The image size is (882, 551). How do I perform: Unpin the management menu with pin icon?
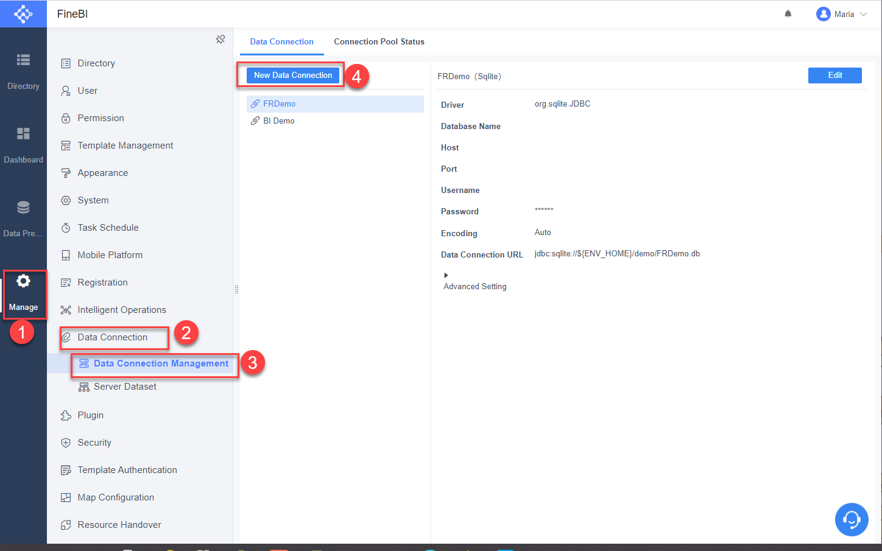pyautogui.click(x=220, y=39)
